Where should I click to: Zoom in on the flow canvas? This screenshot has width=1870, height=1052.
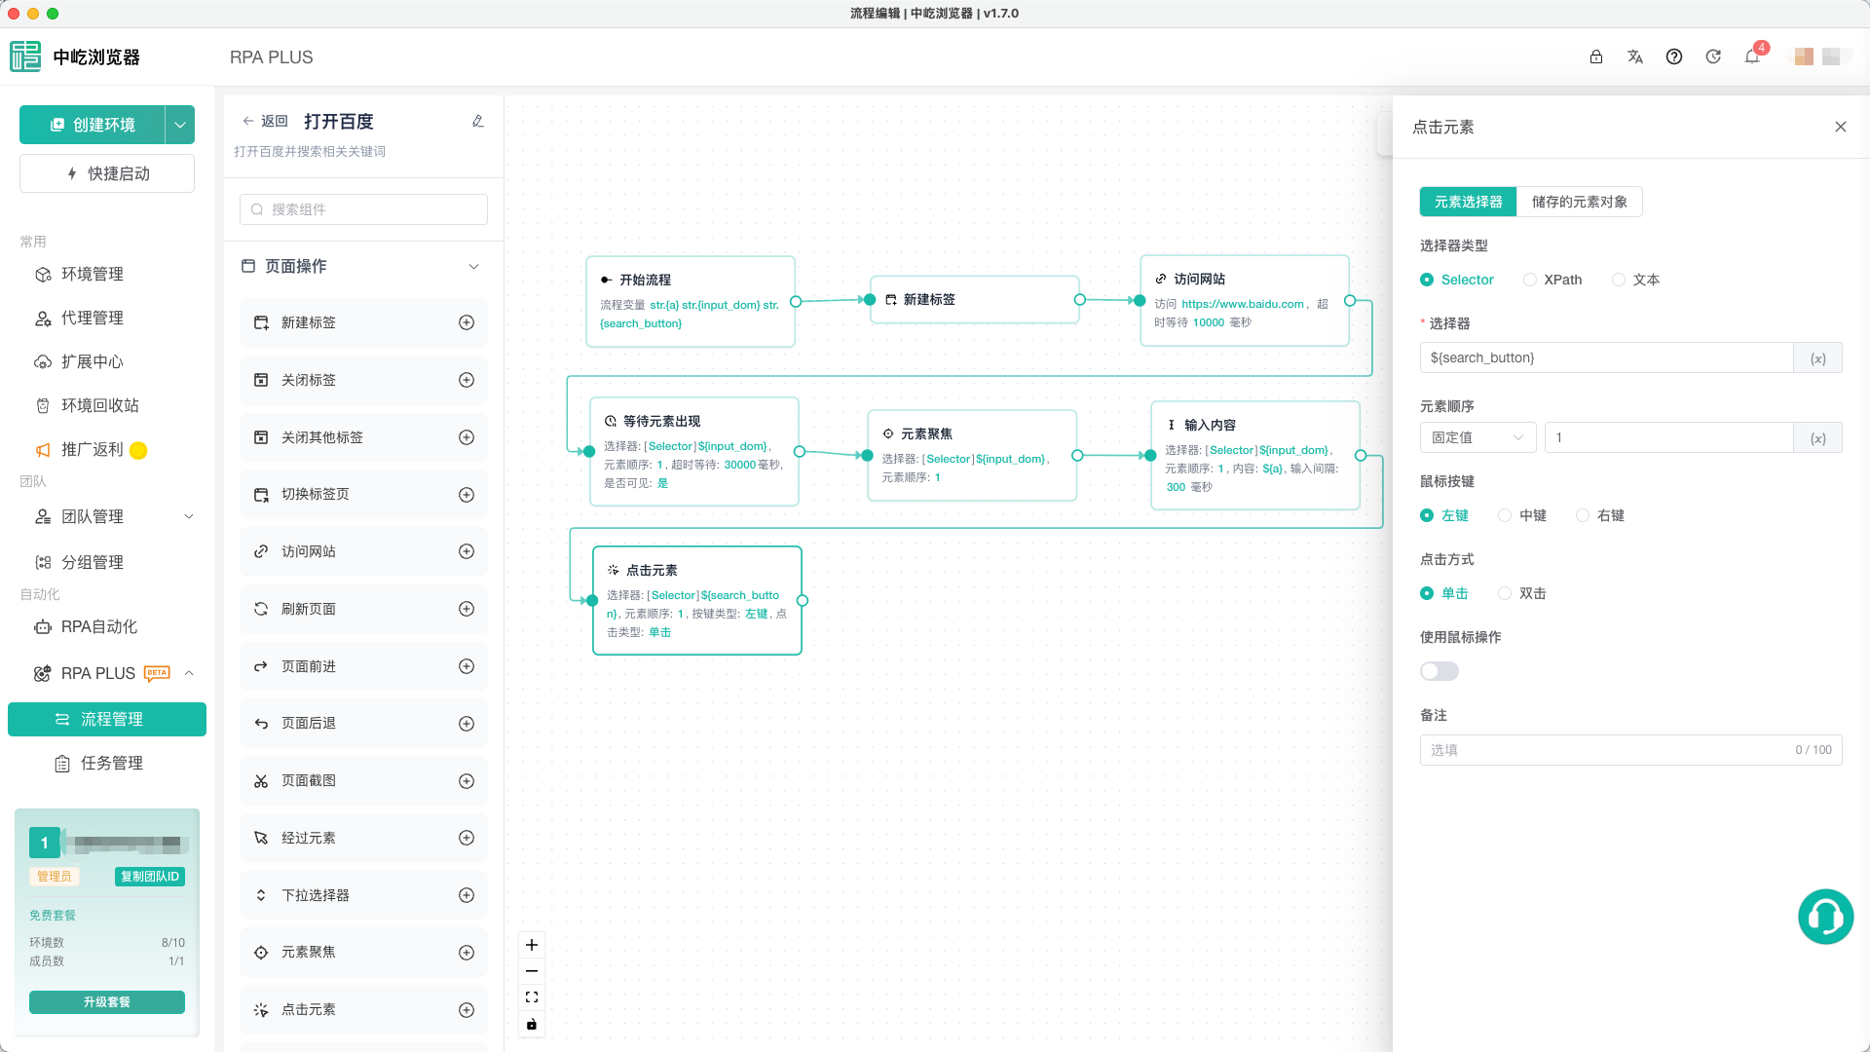tap(532, 945)
